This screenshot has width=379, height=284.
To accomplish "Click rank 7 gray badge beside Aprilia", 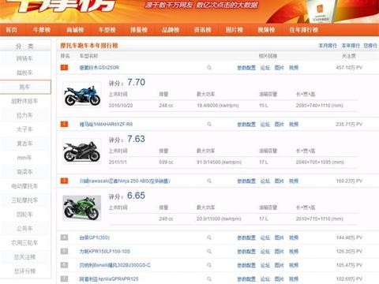I will point(64,278).
